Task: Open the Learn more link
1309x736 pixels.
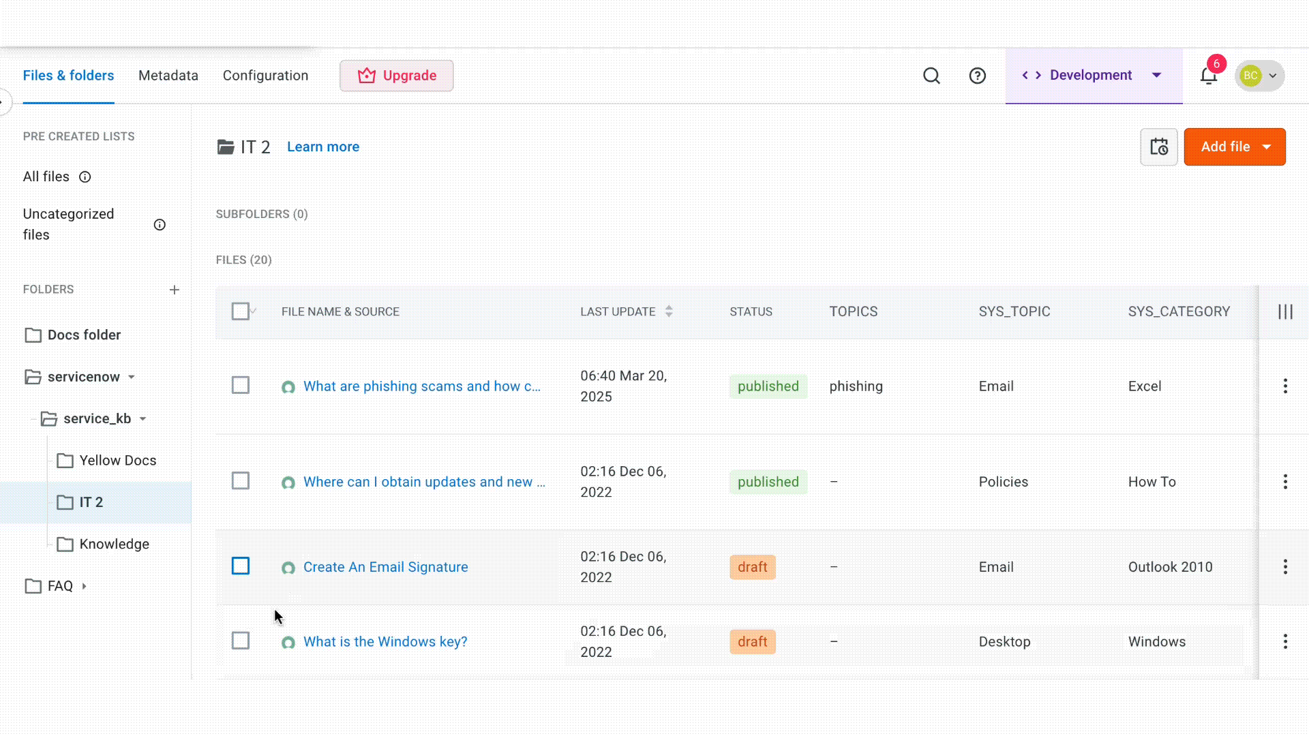Action: (322, 147)
